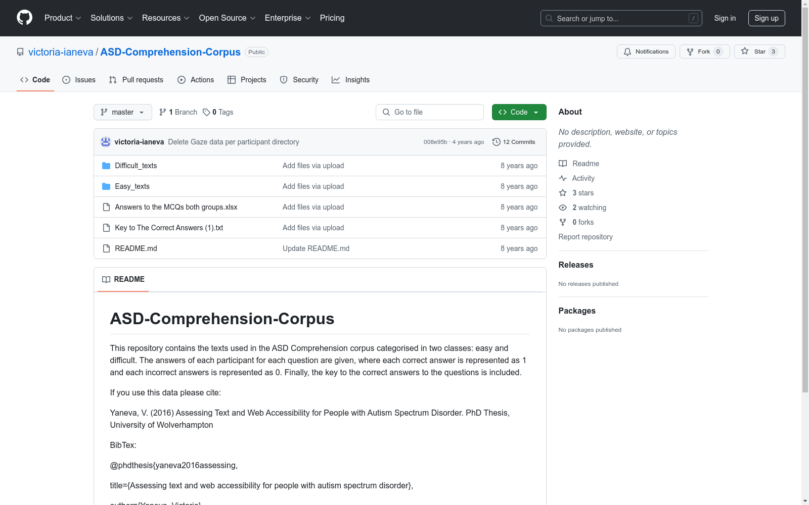This screenshot has width=809, height=505.
Task: Open the Projects tab
Action: click(x=247, y=80)
